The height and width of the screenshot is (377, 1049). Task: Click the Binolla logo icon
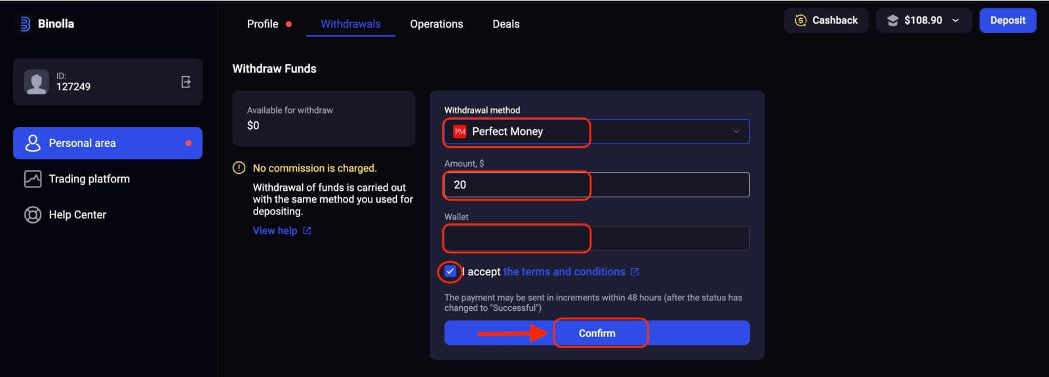25,24
